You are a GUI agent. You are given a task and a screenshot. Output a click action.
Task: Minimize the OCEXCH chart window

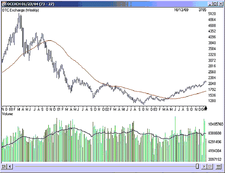(x=210, y=4)
